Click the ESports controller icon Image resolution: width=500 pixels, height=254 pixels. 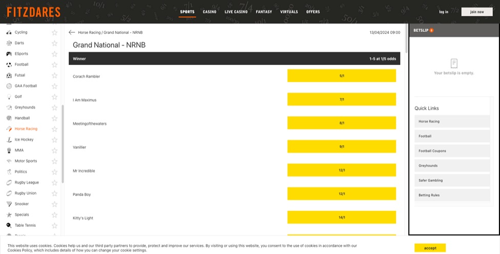[9, 54]
